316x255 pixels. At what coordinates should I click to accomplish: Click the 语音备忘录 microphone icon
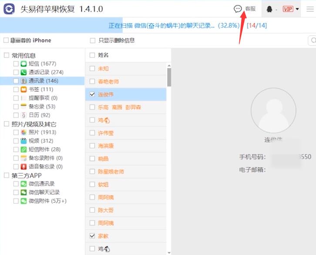tap(24, 167)
